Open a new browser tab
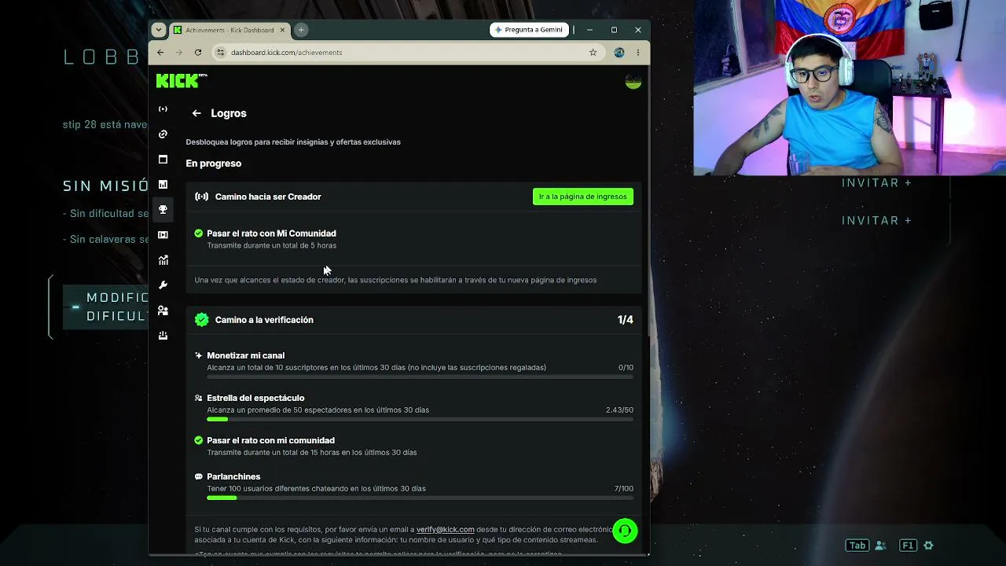1006x566 pixels. click(301, 30)
